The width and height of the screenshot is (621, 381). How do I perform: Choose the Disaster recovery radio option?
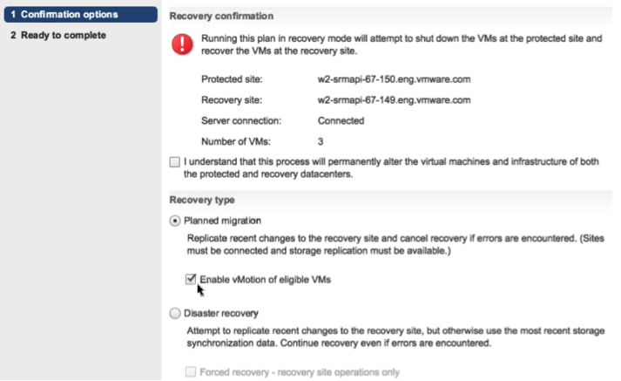click(x=175, y=312)
